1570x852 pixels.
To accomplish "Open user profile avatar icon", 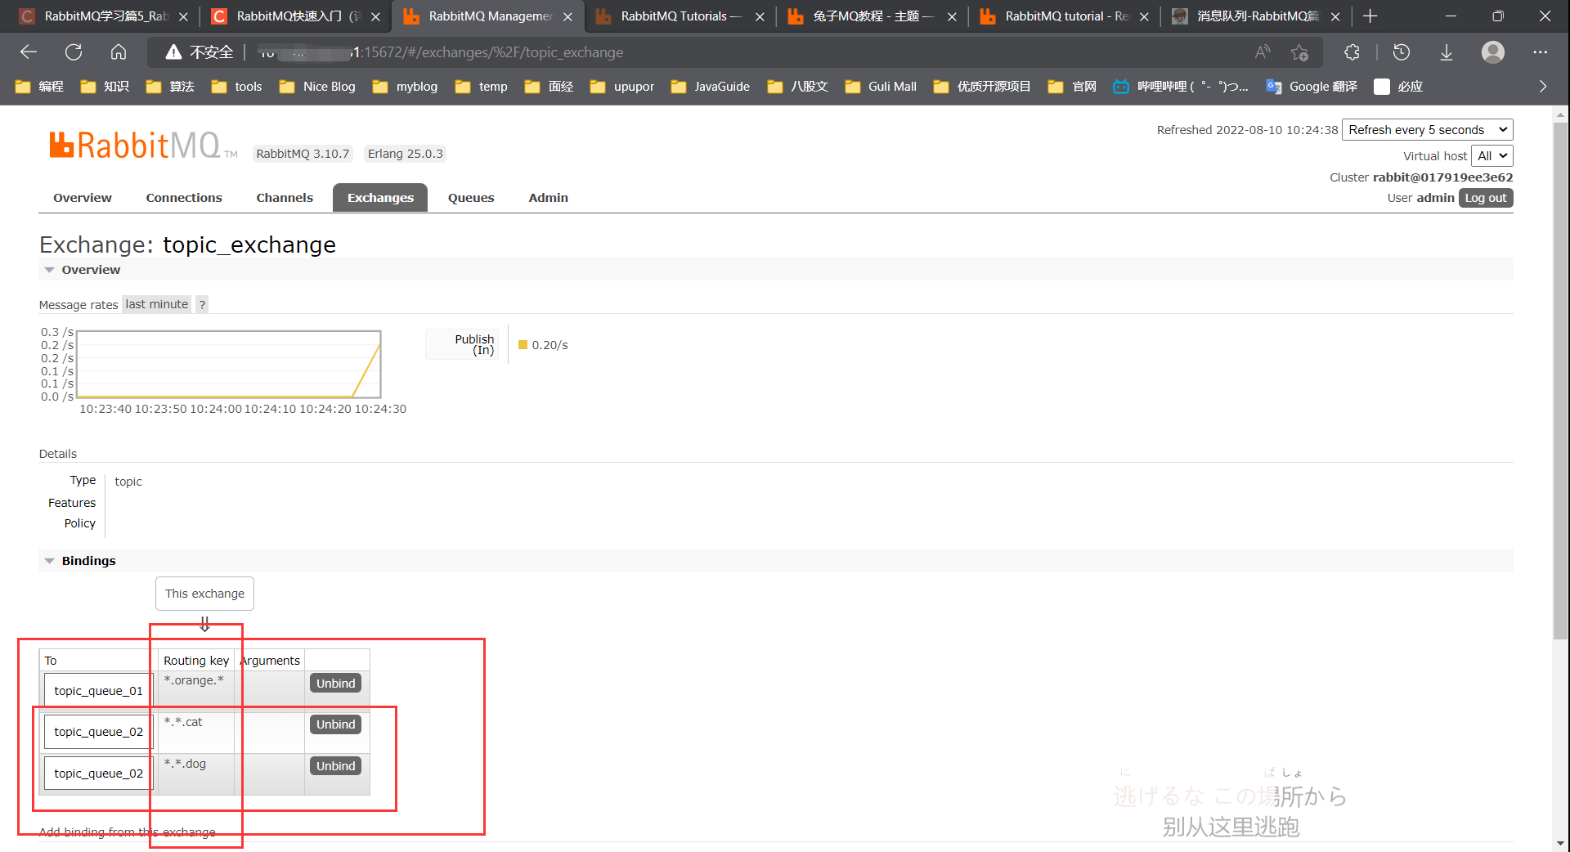I will (1493, 52).
